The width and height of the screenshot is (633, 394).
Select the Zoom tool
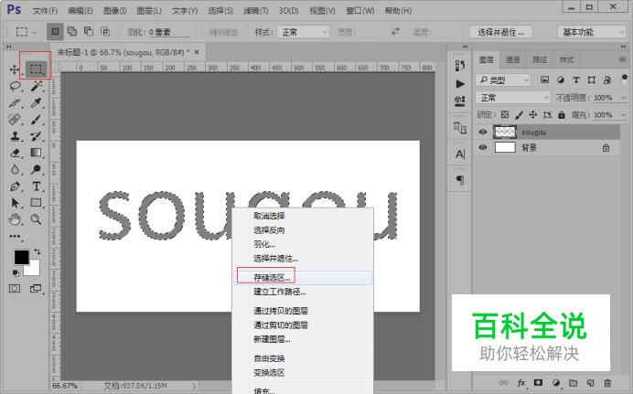(37, 219)
